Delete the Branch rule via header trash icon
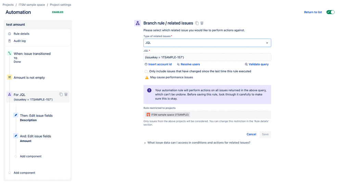 202,23
